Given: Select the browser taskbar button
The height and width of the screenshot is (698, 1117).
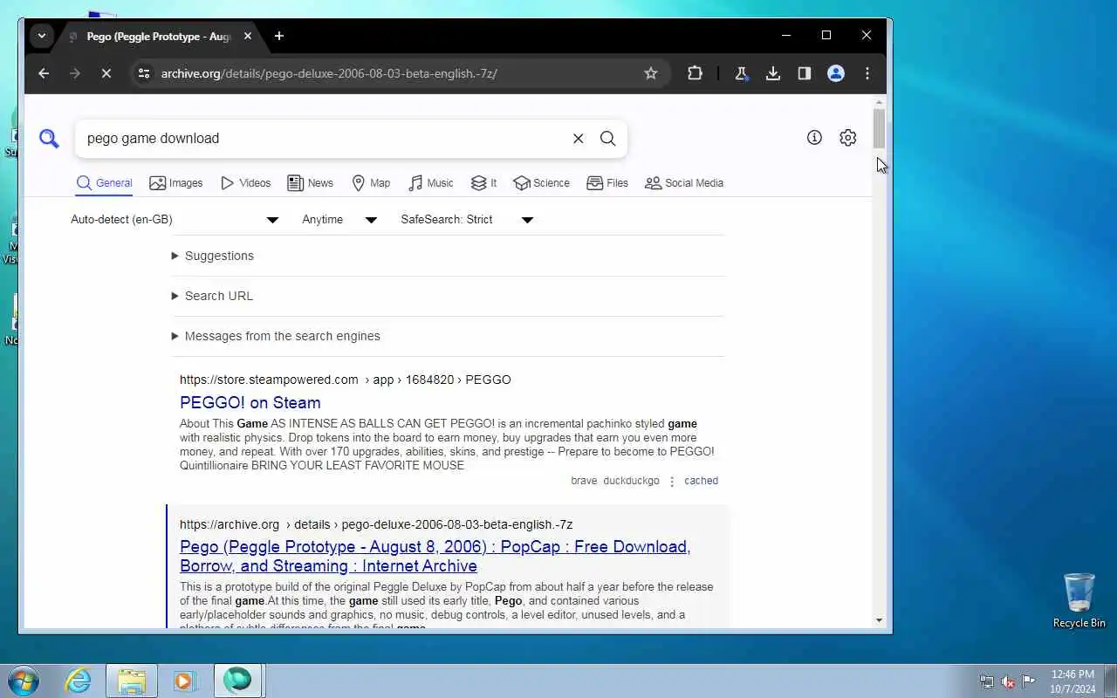Looking at the screenshot, I should coord(237,681).
